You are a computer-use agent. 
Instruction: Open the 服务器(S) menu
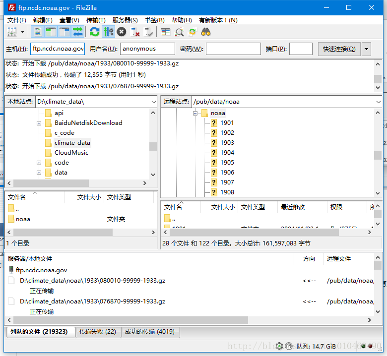pos(125,20)
